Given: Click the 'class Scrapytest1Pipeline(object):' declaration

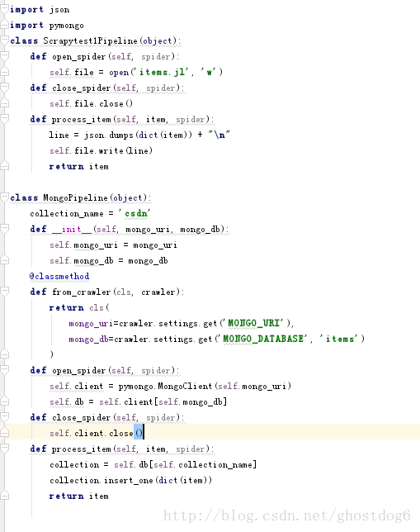Looking at the screenshot, I should 95,40.
